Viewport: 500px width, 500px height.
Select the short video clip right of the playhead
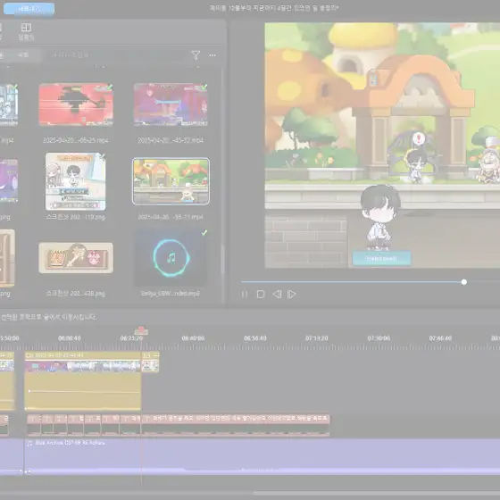[x=150, y=362]
